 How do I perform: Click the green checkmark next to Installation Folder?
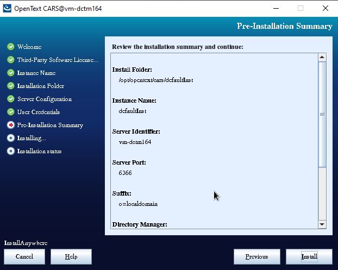(x=10, y=86)
